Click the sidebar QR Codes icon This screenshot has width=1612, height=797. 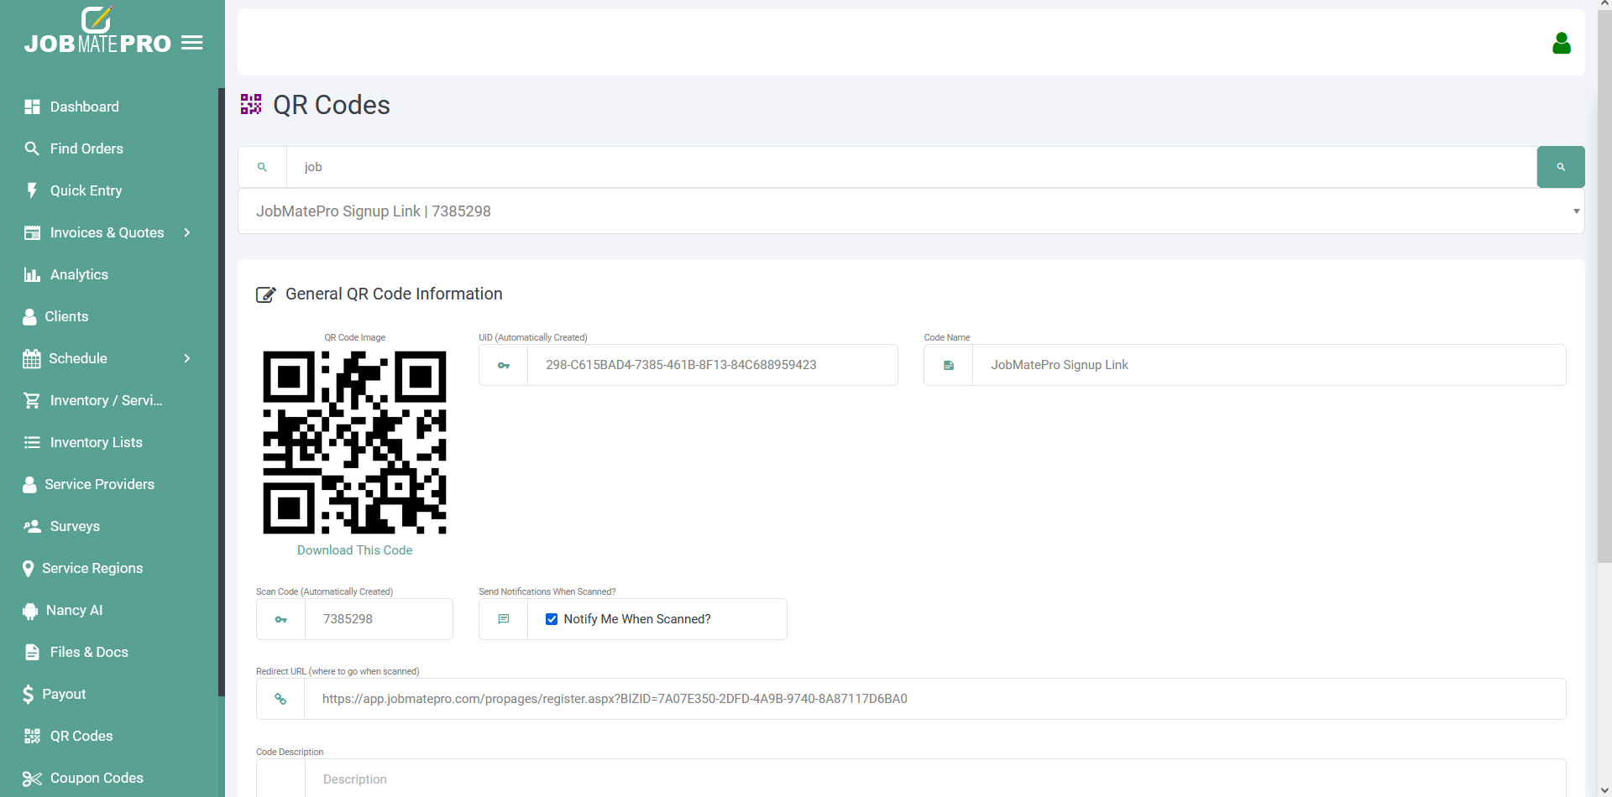(32, 736)
